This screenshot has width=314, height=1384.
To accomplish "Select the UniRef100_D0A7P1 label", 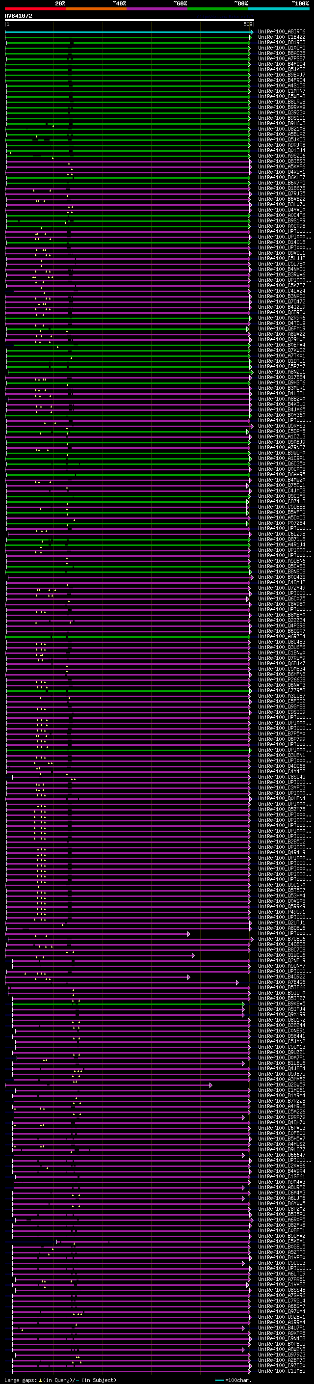I will [282, 1058].
